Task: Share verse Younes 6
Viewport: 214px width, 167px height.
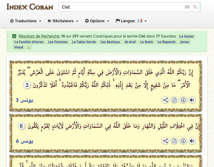Action: coord(166,141)
